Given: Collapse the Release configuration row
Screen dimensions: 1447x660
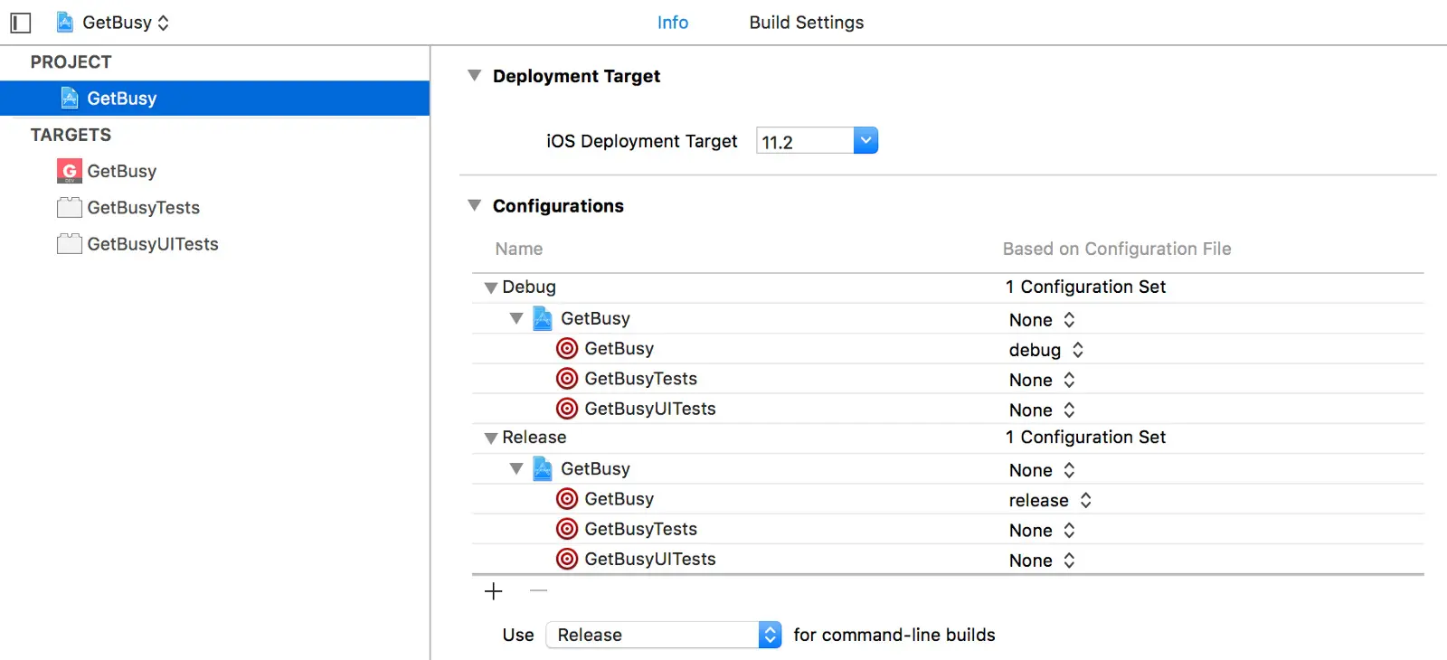Looking at the screenshot, I should coord(491,438).
